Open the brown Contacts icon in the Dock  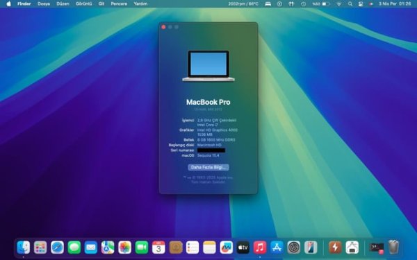click(x=176, y=248)
